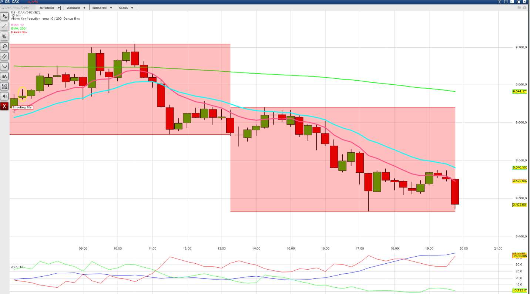
Task: Click the -1,77% change value in title bar
Action: [x=33, y=2]
